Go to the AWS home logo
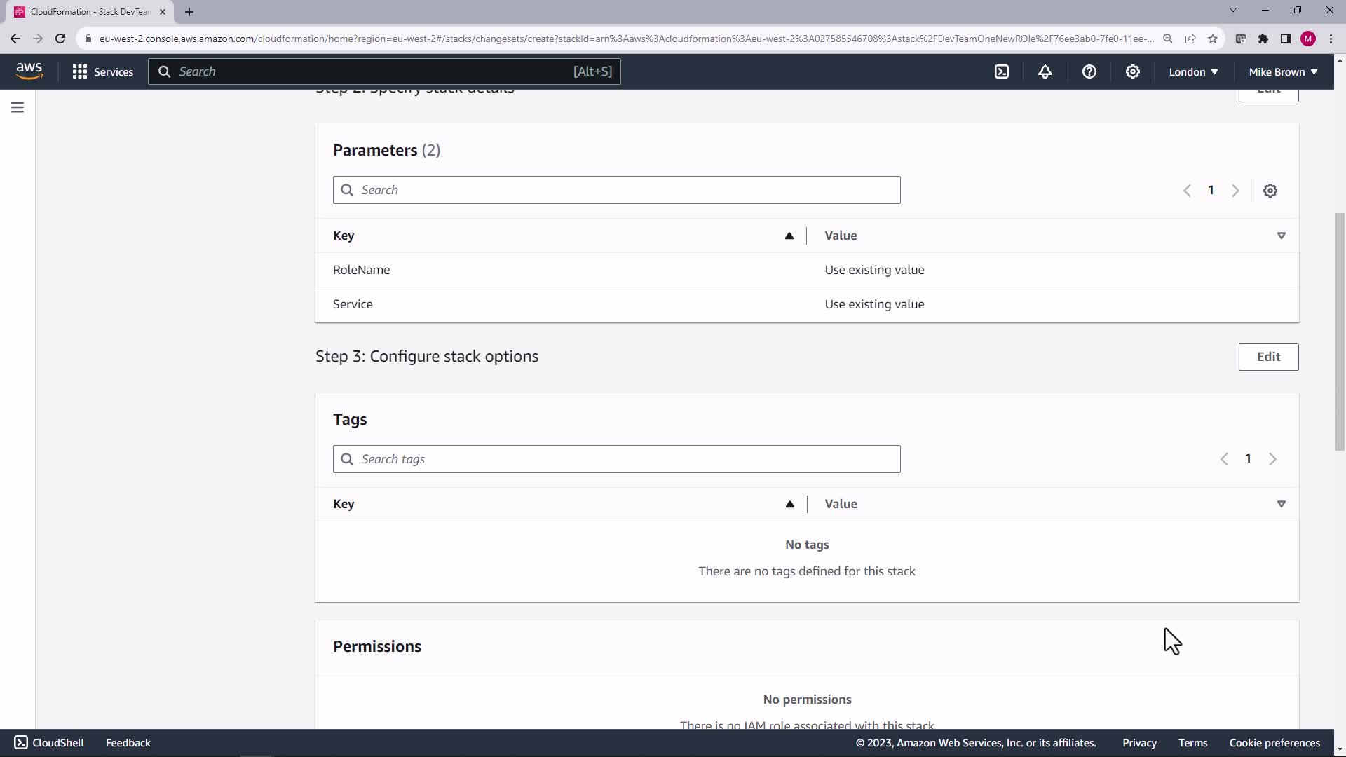 [29, 71]
